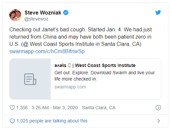This screenshot has width=172, height=131.
Task: Expand conversation with the right chevron arrow
Action: coord(159,121)
